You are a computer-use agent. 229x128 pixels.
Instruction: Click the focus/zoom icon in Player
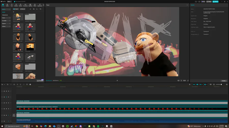[x=181, y=80]
